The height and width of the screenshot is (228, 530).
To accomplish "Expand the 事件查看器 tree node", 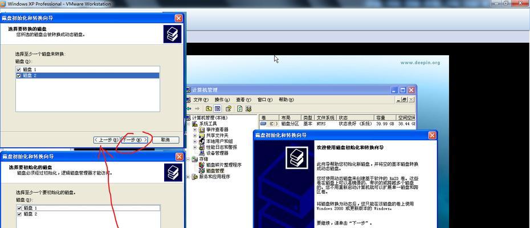I will (x=195, y=130).
